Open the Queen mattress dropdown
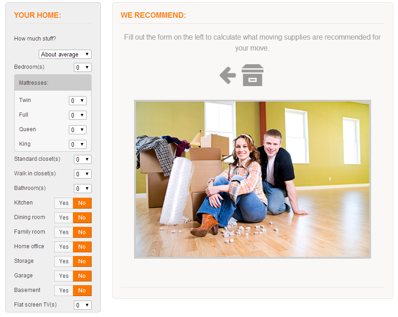398x317 pixels. 78,129
